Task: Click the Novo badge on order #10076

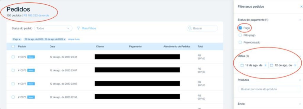Action: pos(31,70)
